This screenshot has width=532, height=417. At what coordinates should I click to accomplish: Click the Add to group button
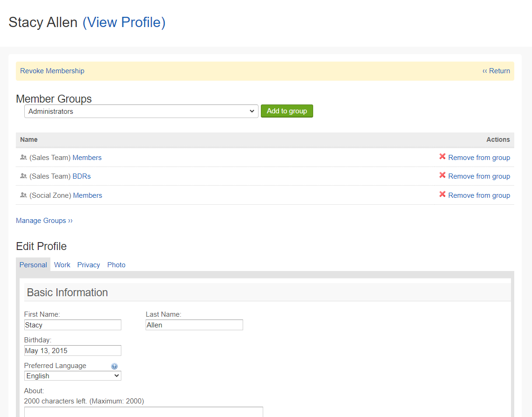287,111
